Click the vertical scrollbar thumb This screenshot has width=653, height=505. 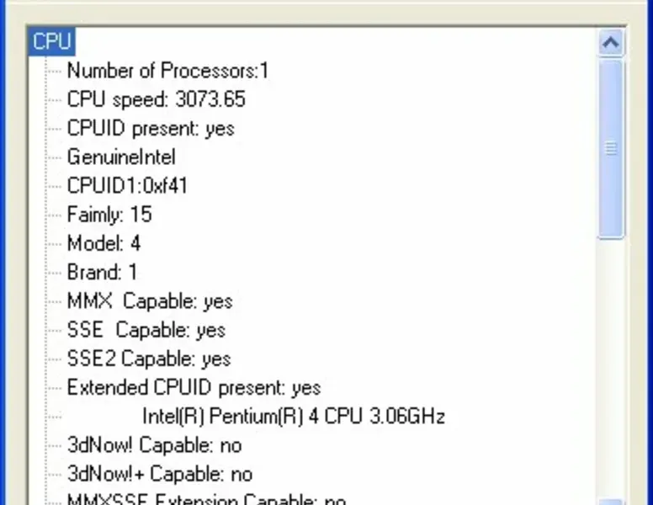click(x=612, y=148)
